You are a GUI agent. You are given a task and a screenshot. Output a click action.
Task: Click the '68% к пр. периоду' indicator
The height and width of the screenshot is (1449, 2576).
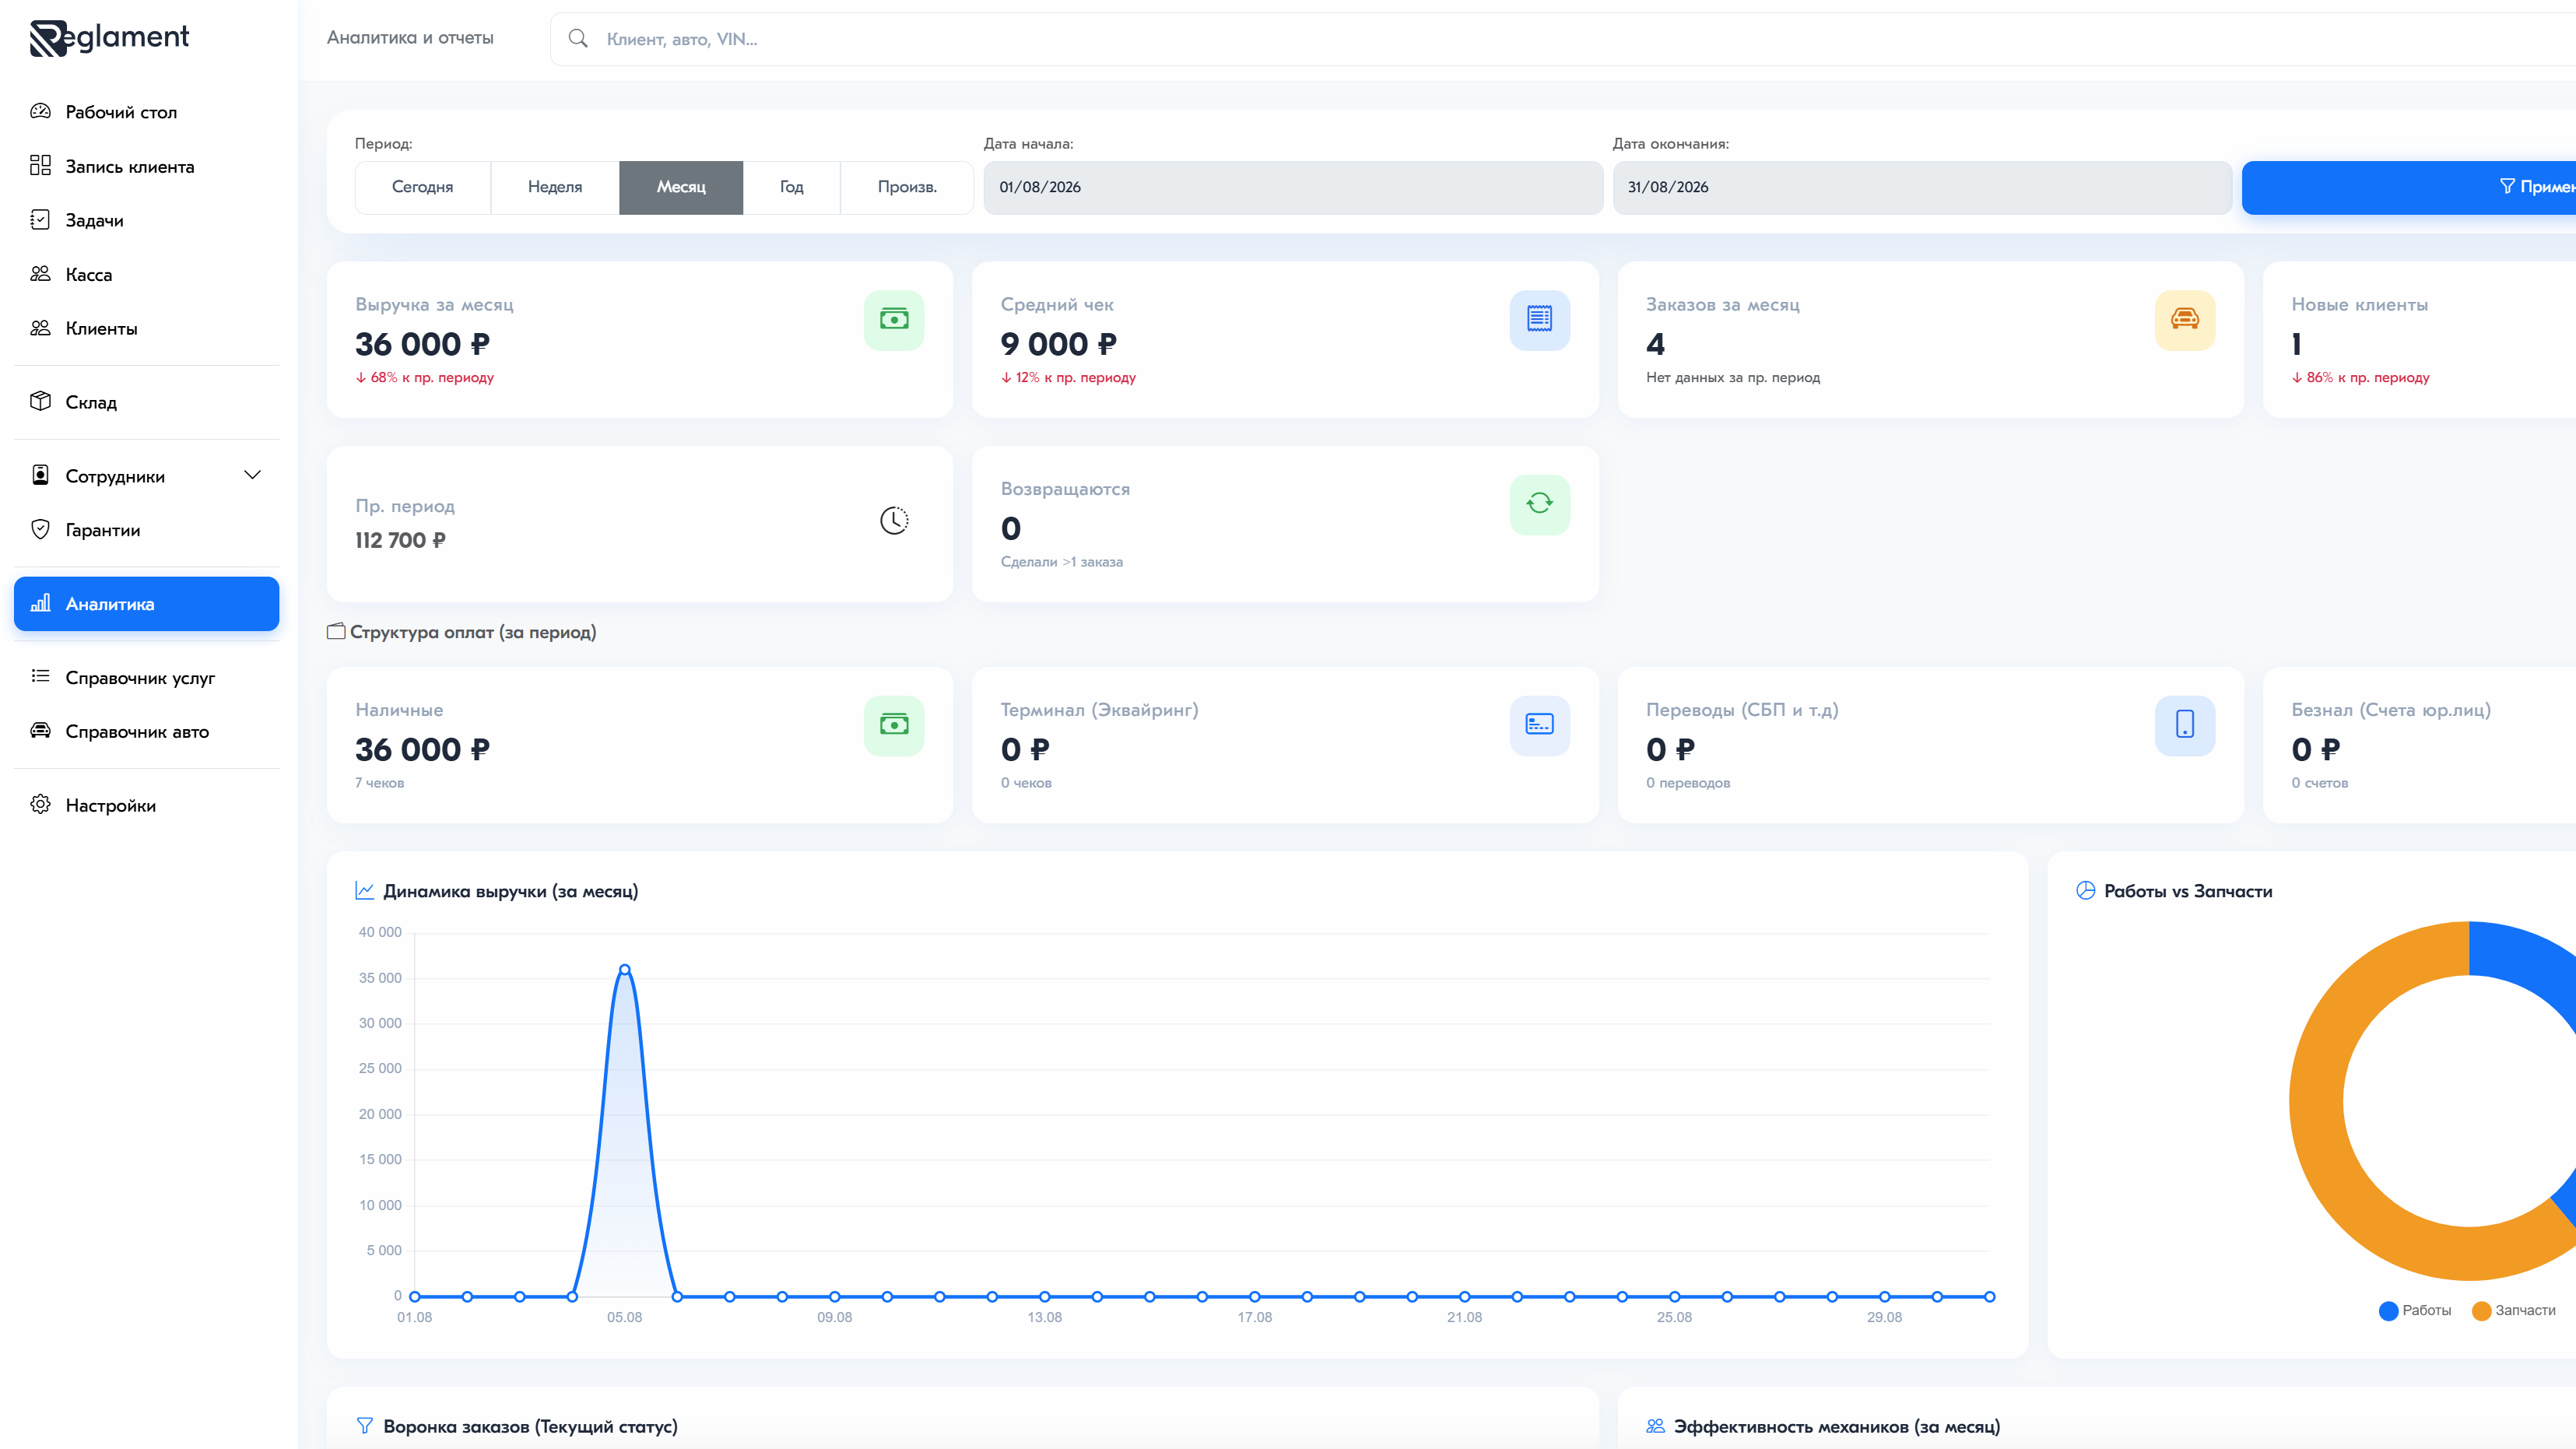coord(425,377)
